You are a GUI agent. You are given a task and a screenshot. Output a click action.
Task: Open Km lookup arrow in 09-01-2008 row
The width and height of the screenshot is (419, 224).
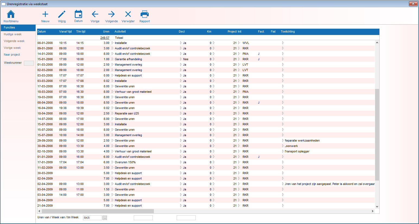[x=214, y=48]
